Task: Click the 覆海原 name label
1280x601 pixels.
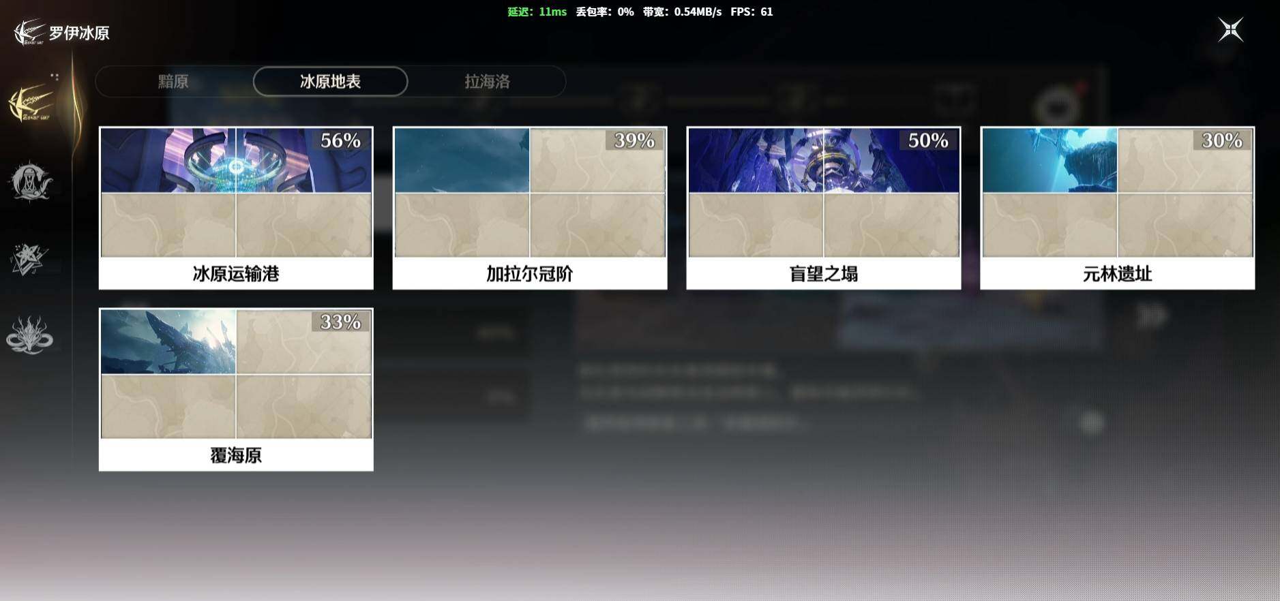Action: point(236,455)
